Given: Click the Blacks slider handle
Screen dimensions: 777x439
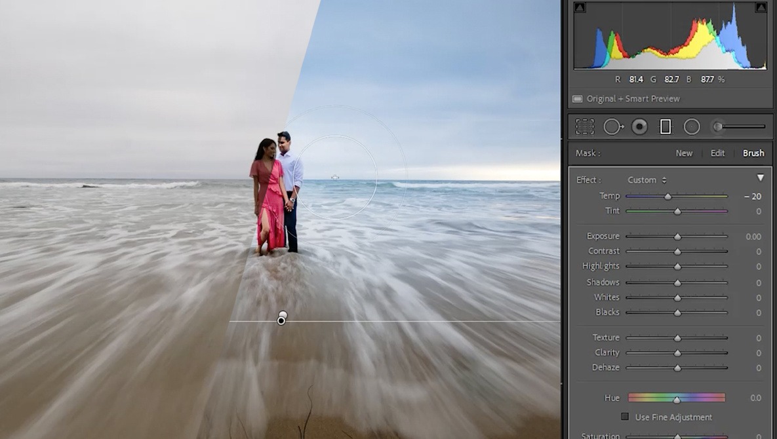Looking at the screenshot, I should coord(677,313).
